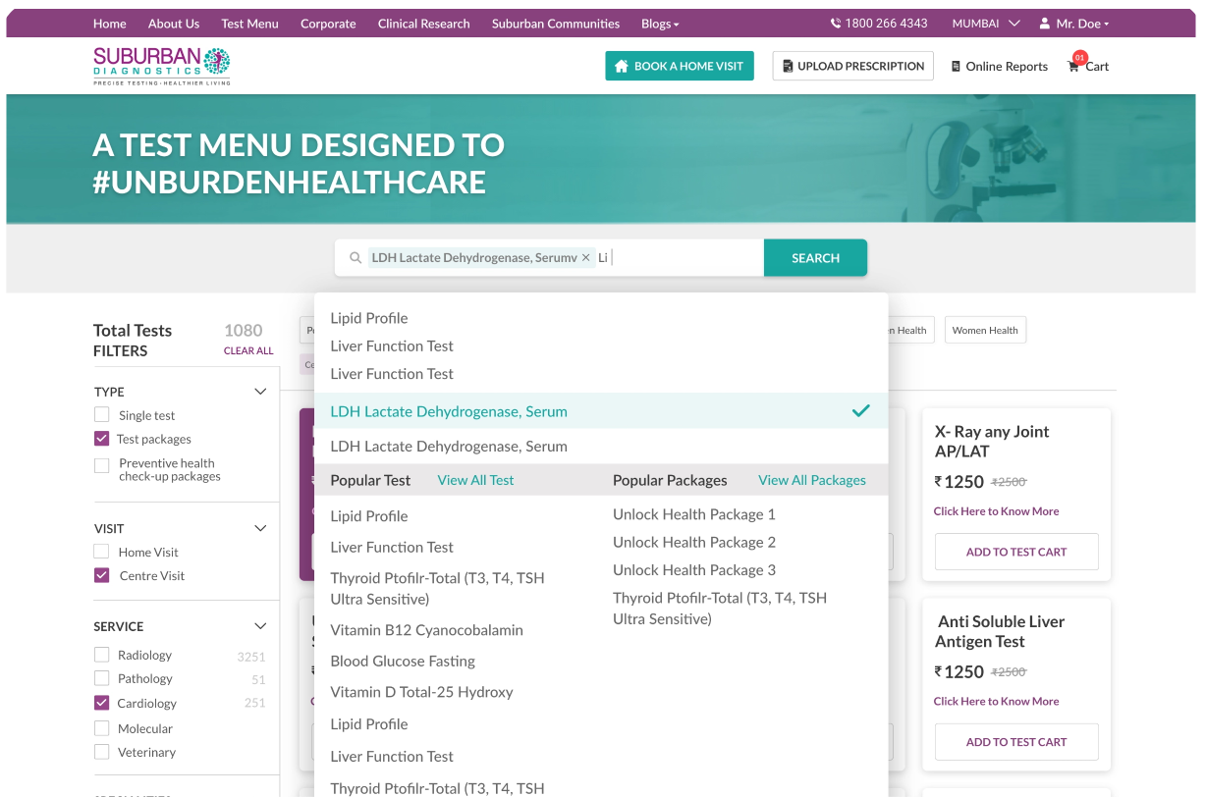Collapse the TYPE filter section chevron
This screenshot has height=797, width=1205.
[260, 392]
